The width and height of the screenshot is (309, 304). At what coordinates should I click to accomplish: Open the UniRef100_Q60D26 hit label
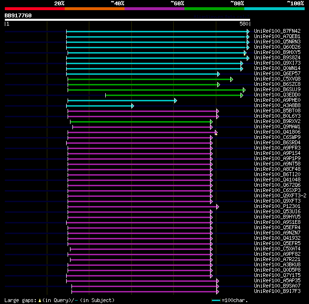pos(277,47)
